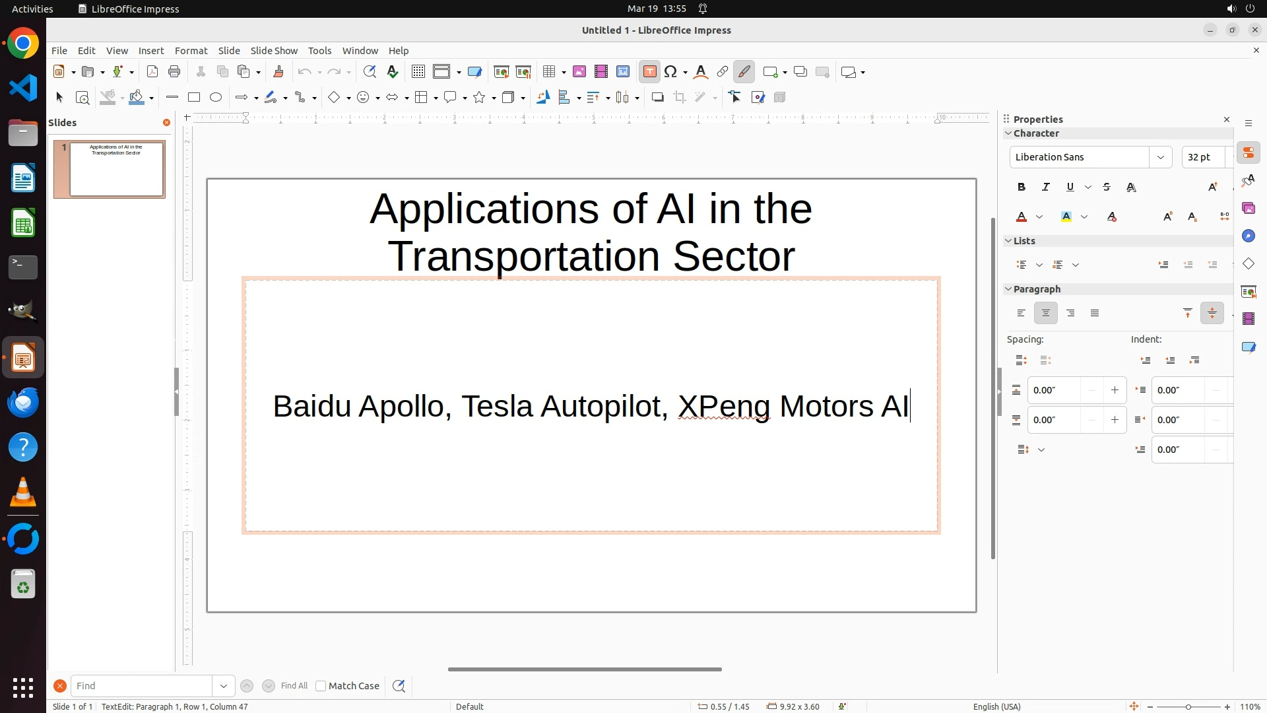
Task: Click the zoom slider handle
Action: tap(1188, 707)
